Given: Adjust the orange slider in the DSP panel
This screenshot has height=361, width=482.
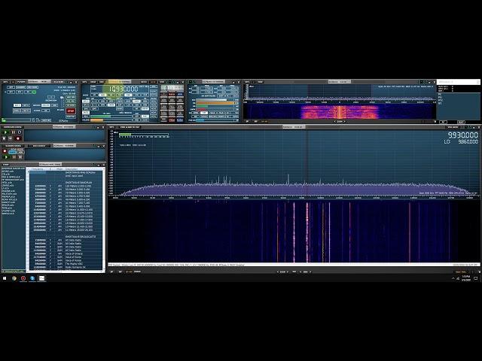Looking at the screenshot, I should point(215,103).
